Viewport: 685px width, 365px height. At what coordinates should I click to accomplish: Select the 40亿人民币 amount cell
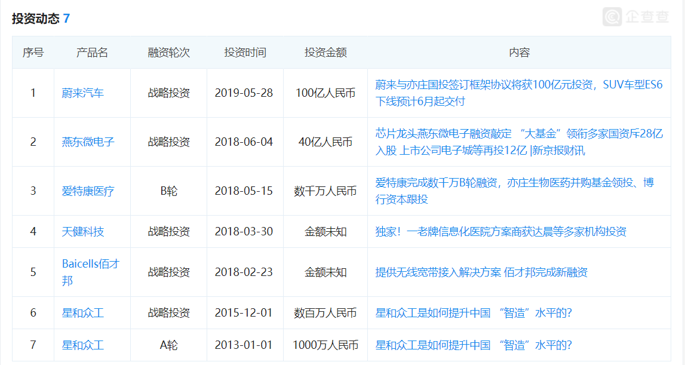325,142
